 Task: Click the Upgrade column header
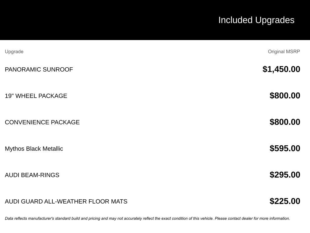[x=14, y=52]
